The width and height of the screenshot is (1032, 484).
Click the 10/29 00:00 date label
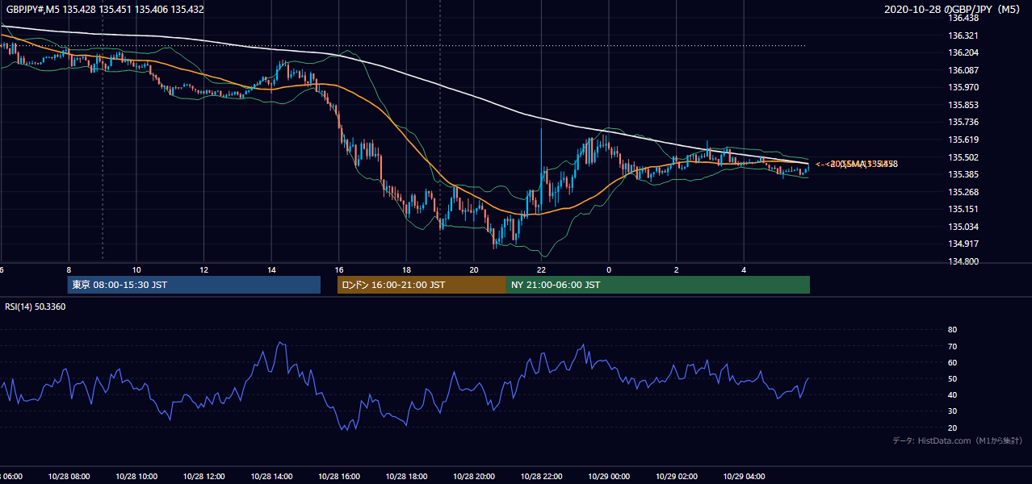pos(609,477)
